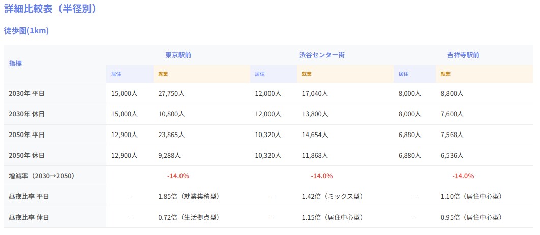Select the 7,568人 value
The width and height of the screenshot is (540, 235).
point(452,135)
